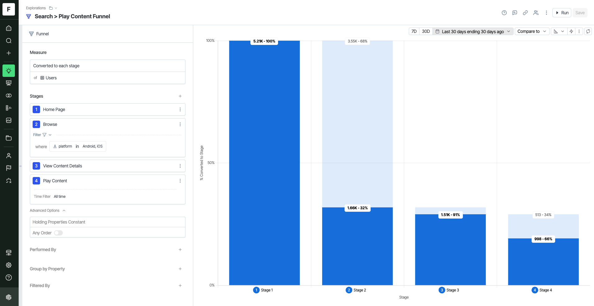Click the Save button
This screenshot has height=306, width=594.
(580, 13)
